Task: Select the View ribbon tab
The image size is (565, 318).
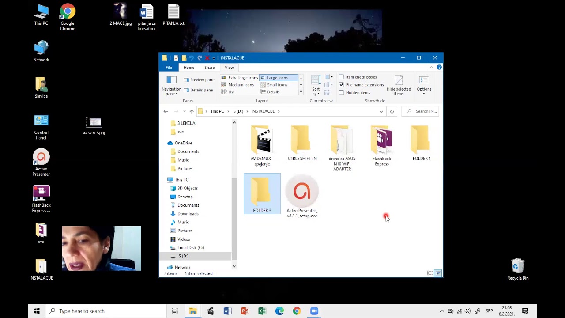Action: (229, 68)
